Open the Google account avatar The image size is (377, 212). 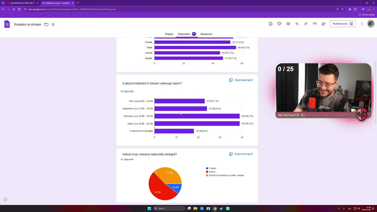click(371, 24)
